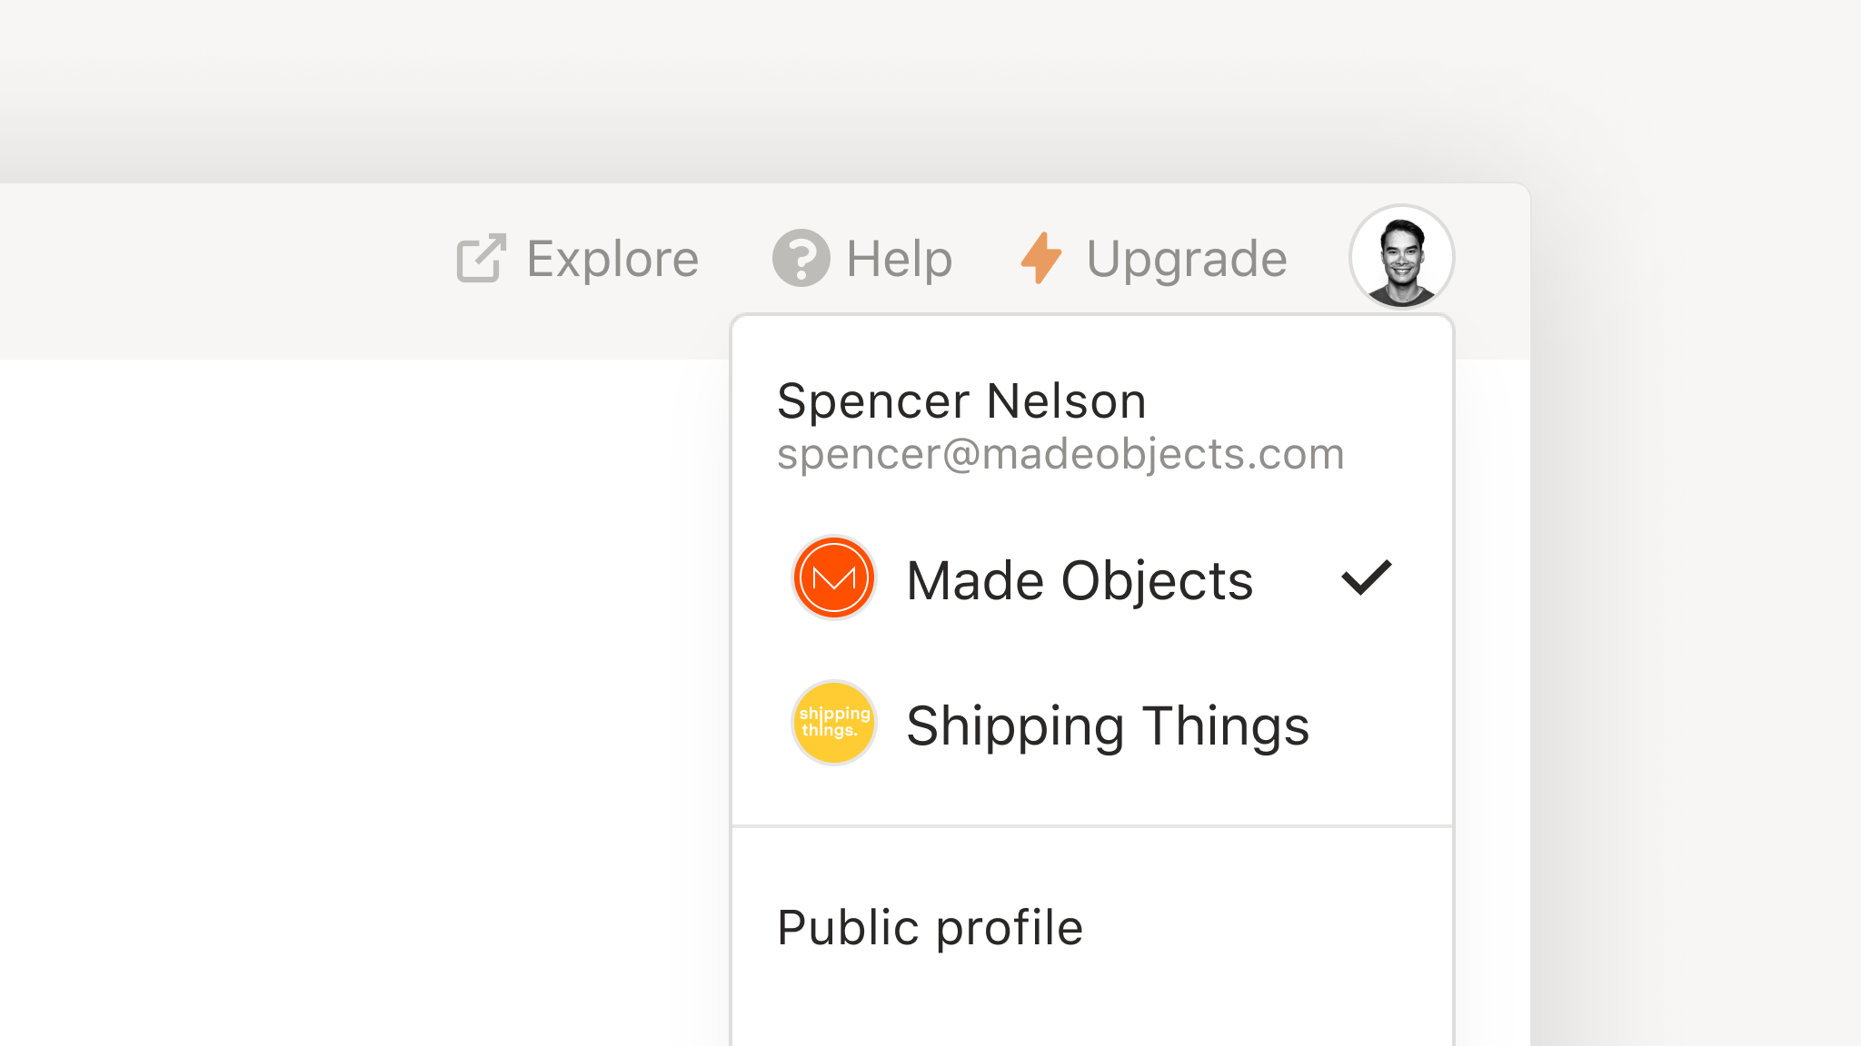Click the Help question mark icon

click(801, 258)
